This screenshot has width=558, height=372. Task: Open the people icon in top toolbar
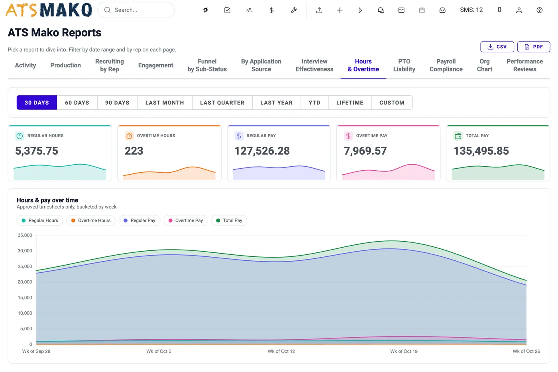tap(250, 10)
